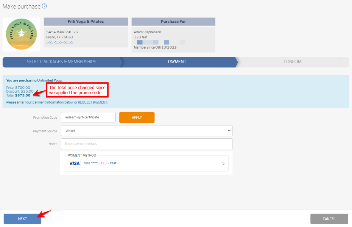This screenshot has width=352, height=227.
Task: Click the Make purchase page title
Action: 21,6
